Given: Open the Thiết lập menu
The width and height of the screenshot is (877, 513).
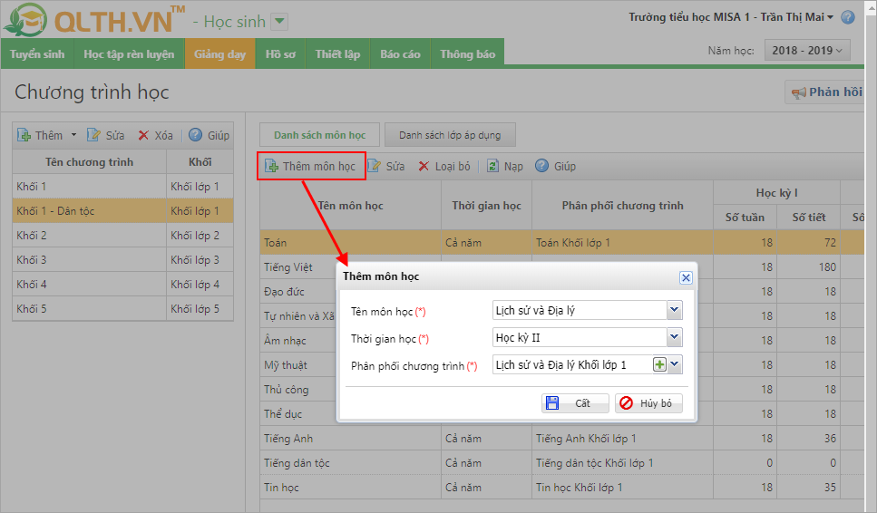Looking at the screenshot, I should click(x=337, y=53).
